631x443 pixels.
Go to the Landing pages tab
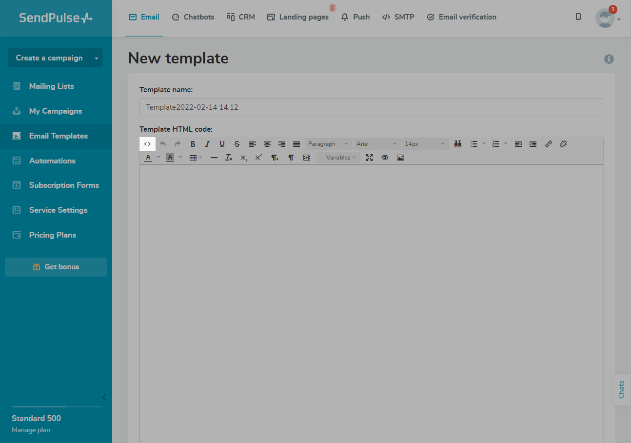click(298, 17)
